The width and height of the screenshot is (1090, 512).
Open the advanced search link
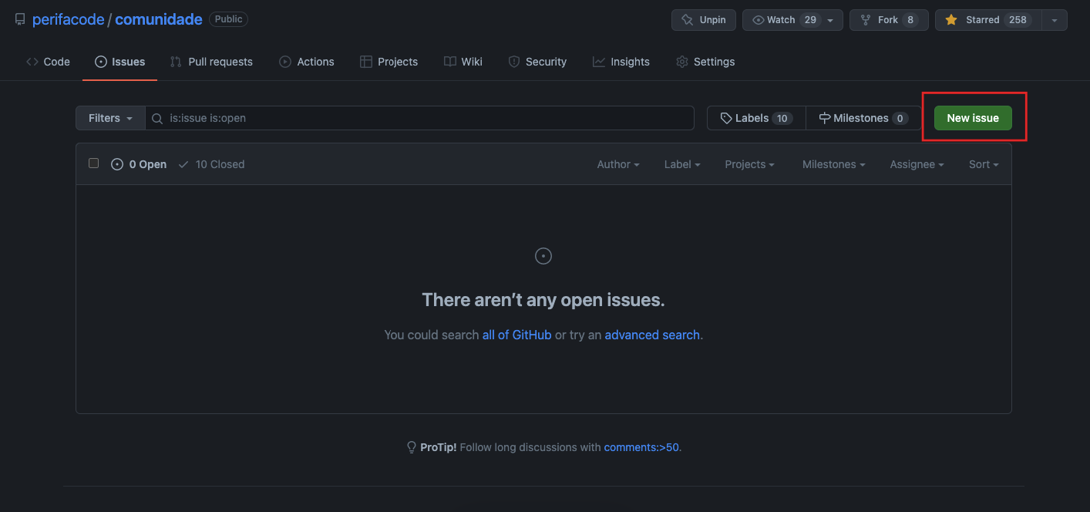pyautogui.click(x=652, y=335)
